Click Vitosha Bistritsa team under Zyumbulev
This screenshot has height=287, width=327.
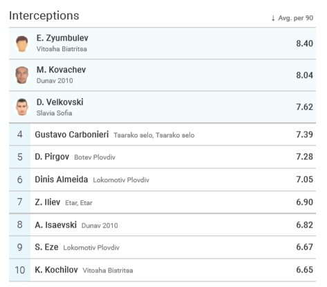62,49
